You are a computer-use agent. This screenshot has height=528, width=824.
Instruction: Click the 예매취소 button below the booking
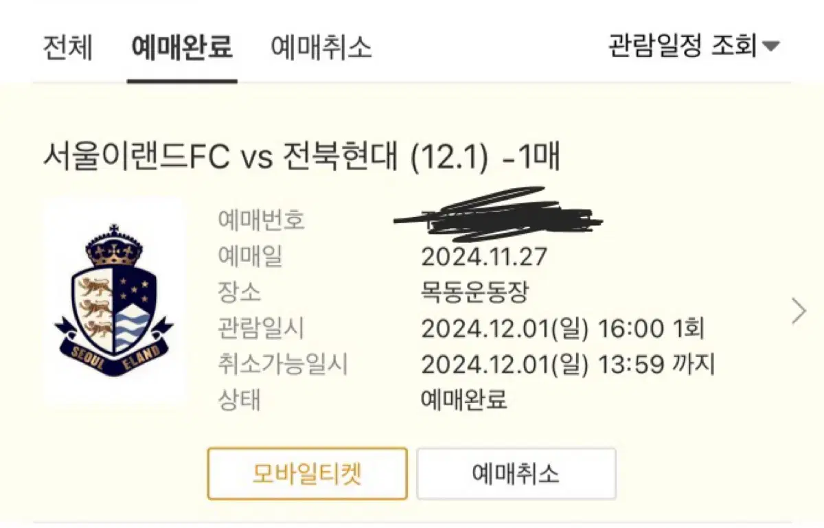(x=516, y=474)
